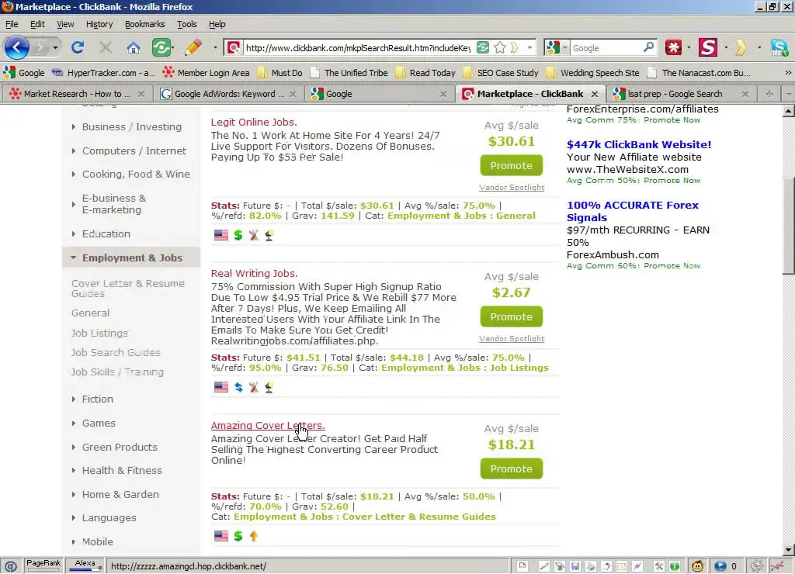
Task: Click the green dollar icon under Amazing Cover Letters
Action: point(238,535)
